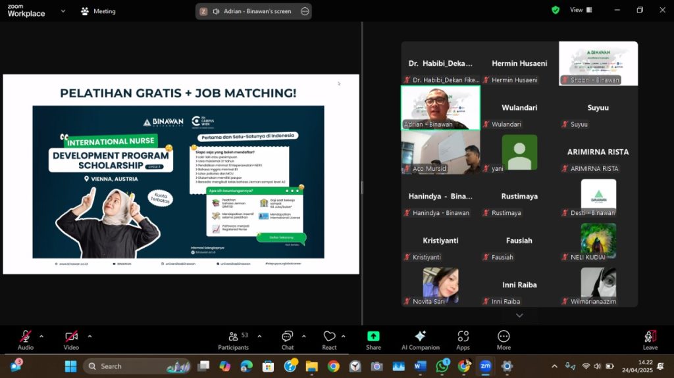Viewport: 674px width, 378px height.
Task: Open the More options menu
Action: (504, 339)
